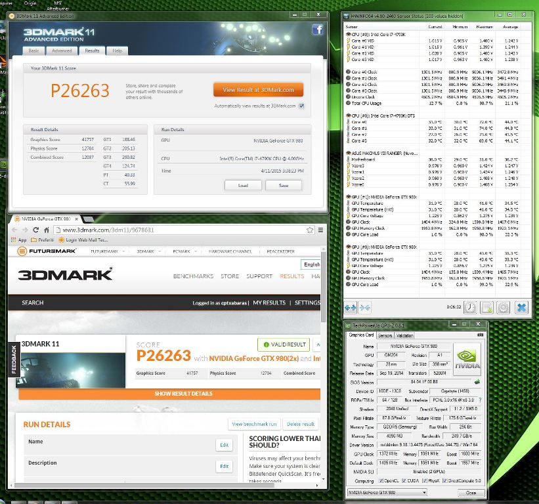539x504 pixels.
Task: Open HWiNFO sensor settings gear icon
Action: tap(504, 308)
